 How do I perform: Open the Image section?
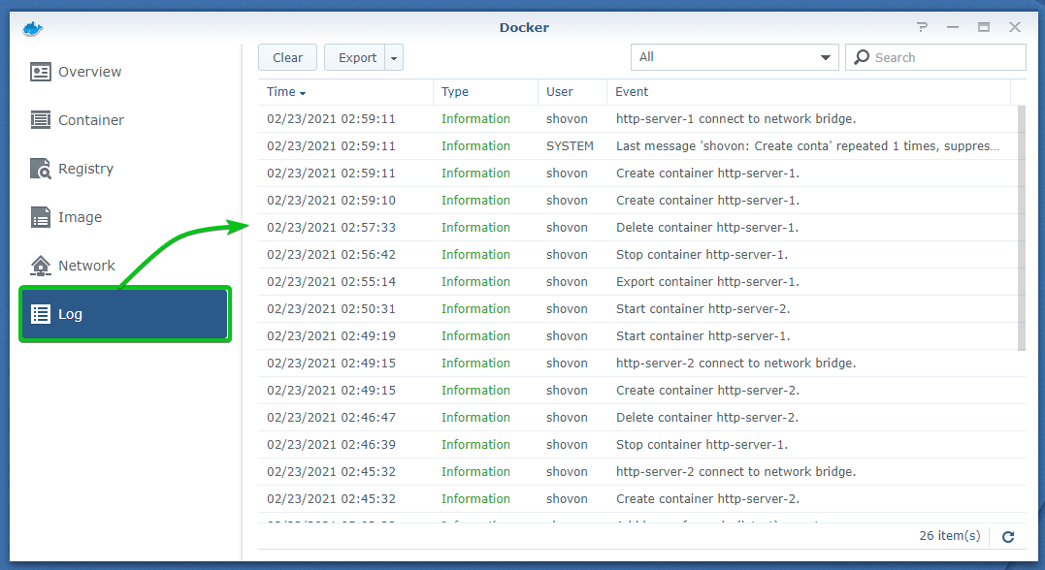[x=125, y=217]
